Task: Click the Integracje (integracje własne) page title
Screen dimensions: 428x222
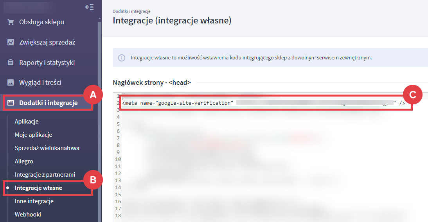Action: point(172,20)
